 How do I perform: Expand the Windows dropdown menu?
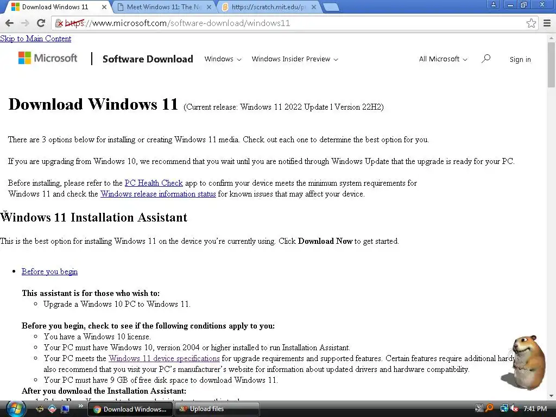[x=223, y=59]
